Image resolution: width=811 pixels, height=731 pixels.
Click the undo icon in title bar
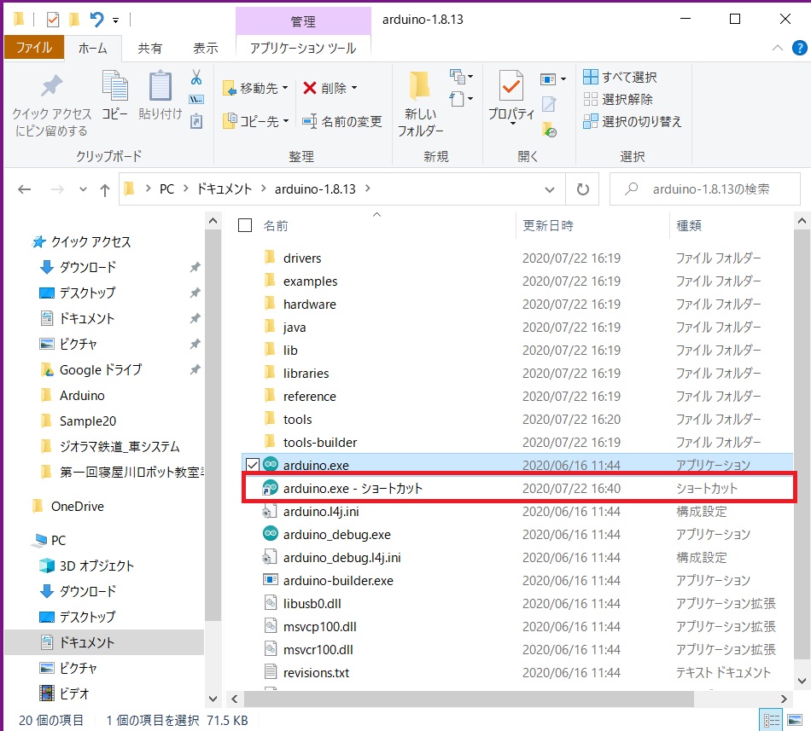click(x=96, y=20)
